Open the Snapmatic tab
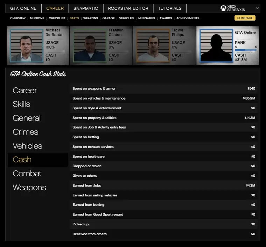 86,8
